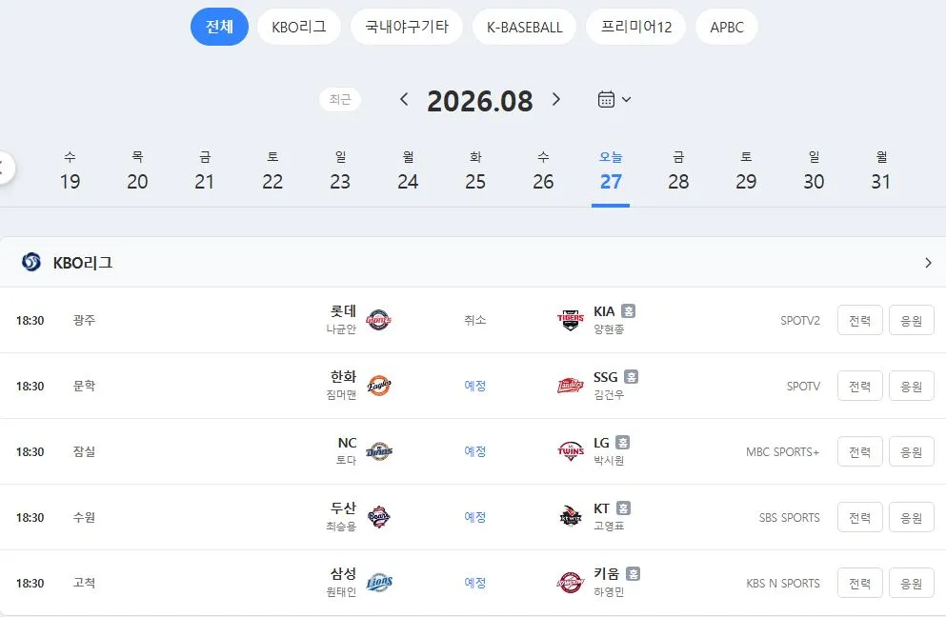Open the calendar date picker dropdown
Screen dimensions: 946x617
[614, 100]
